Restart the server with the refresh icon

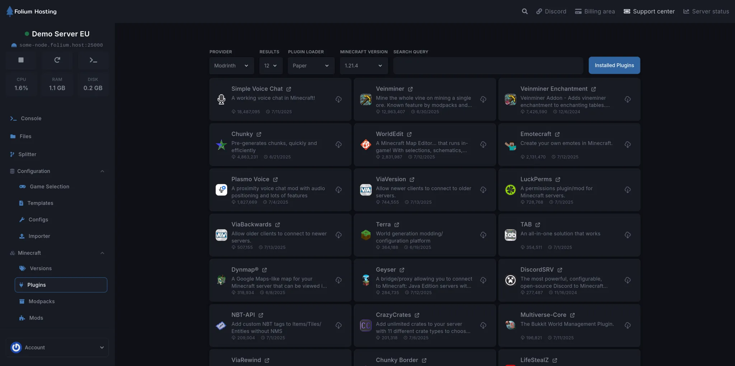[57, 60]
